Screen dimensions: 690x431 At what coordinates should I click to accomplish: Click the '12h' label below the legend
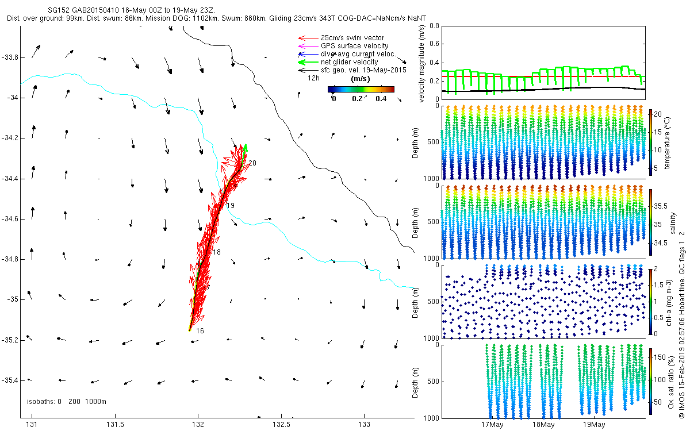[x=313, y=78]
